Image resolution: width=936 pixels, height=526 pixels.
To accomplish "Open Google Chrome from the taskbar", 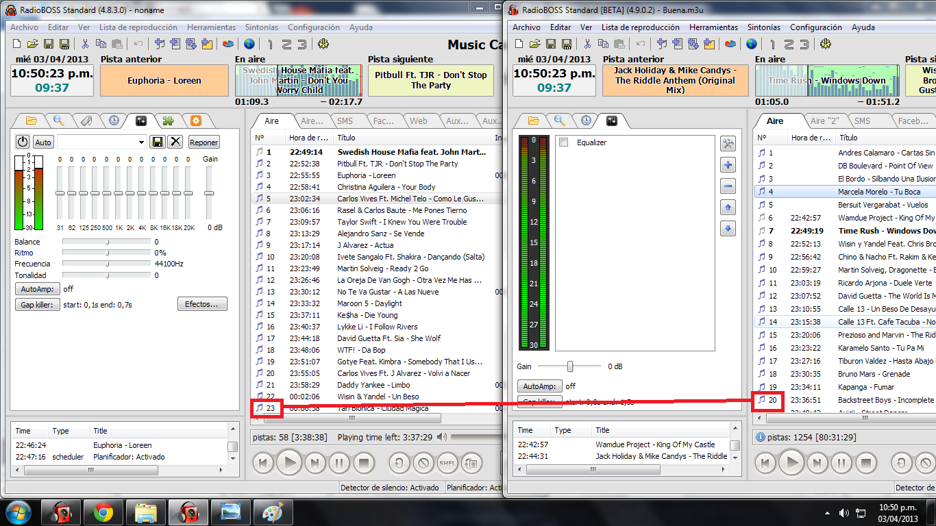I will pyautogui.click(x=104, y=512).
